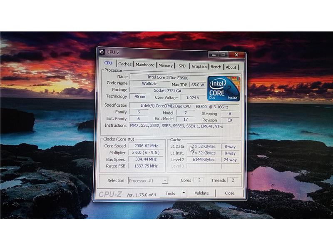This screenshot has height=250, width=333.
Task: Click the Stepping value A
Action: [x=230, y=114]
